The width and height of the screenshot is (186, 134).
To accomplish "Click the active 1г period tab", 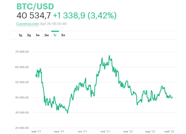I will coord(55,35).
